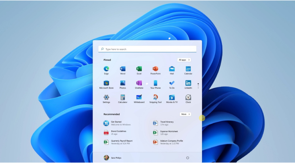The width and height of the screenshot is (295, 165).
Task: Launch the Calculator app
Action: (x=123, y=97)
